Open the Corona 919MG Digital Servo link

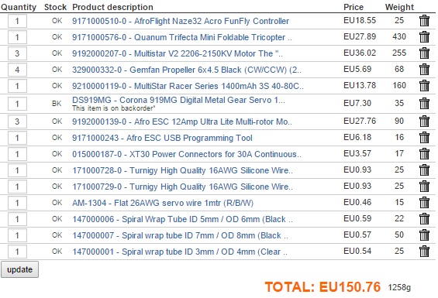coord(178,100)
